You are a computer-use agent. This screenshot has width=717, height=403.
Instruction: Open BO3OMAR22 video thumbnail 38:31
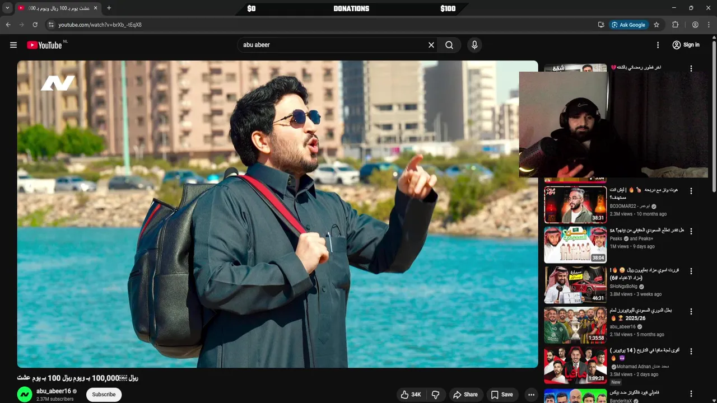click(575, 204)
